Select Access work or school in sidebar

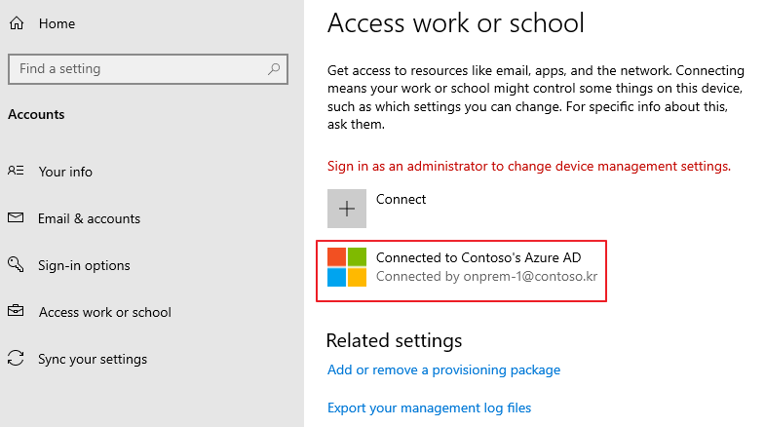[105, 312]
